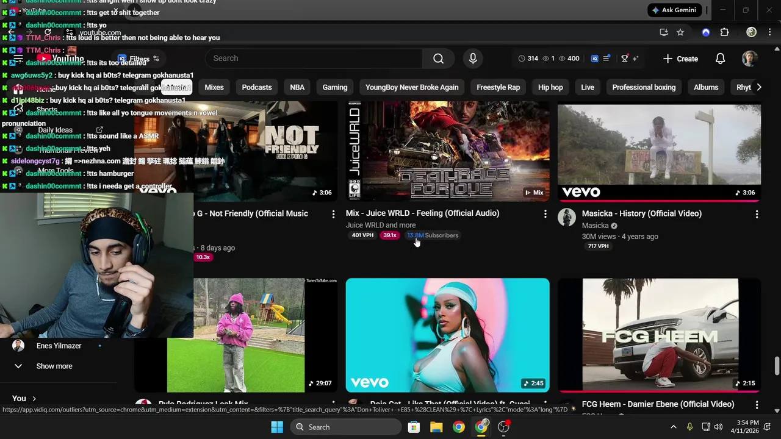Open Doja Cat Like That thumbnail

pos(448,335)
